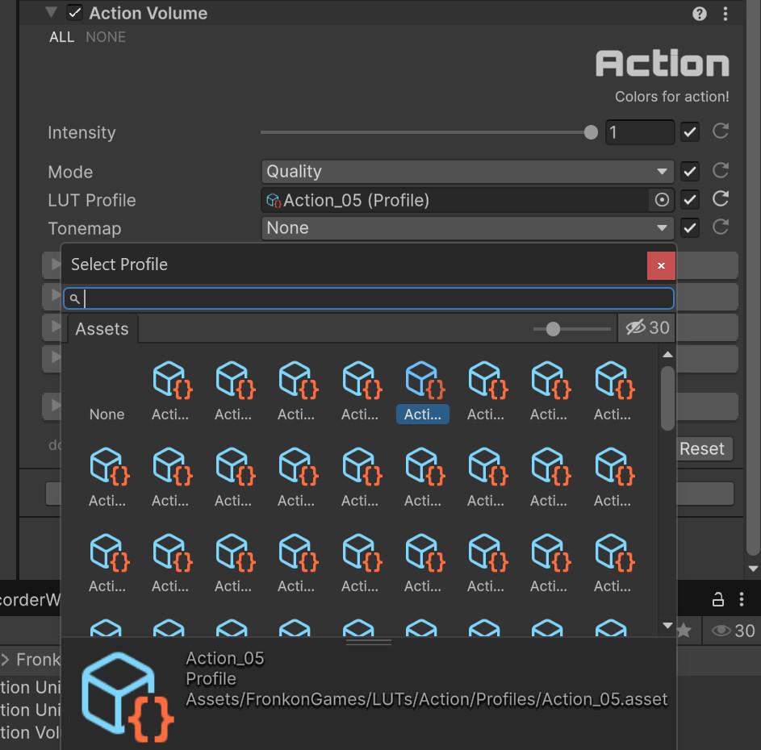Click the ALL overrides link

coord(61,37)
